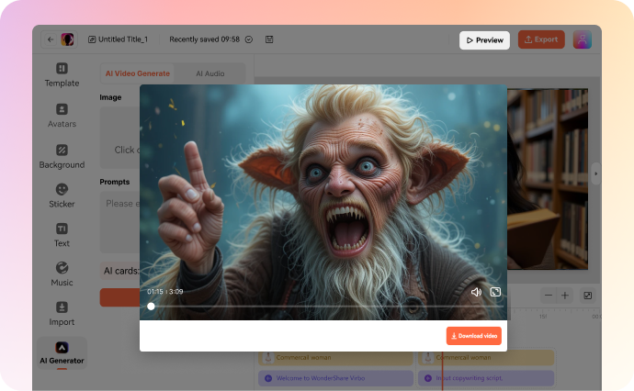The image size is (634, 391).
Task: Open the Import sidebar panel
Action: point(62,314)
